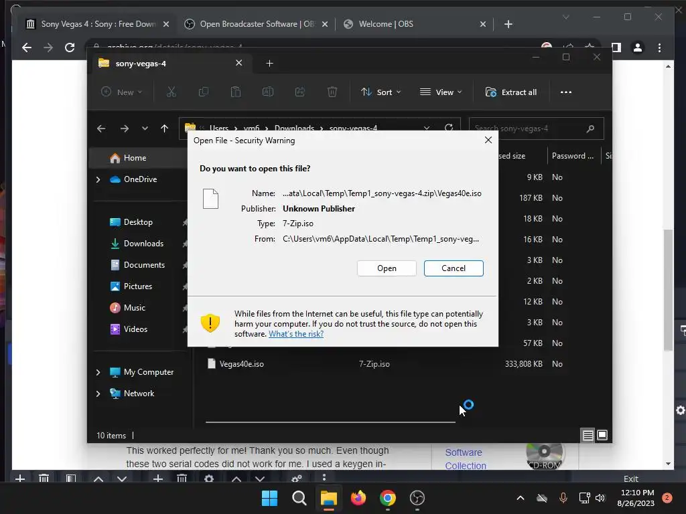Open OBS Studio from the taskbar
This screenshot has height=514, width=686.
[x=417, y=498]
